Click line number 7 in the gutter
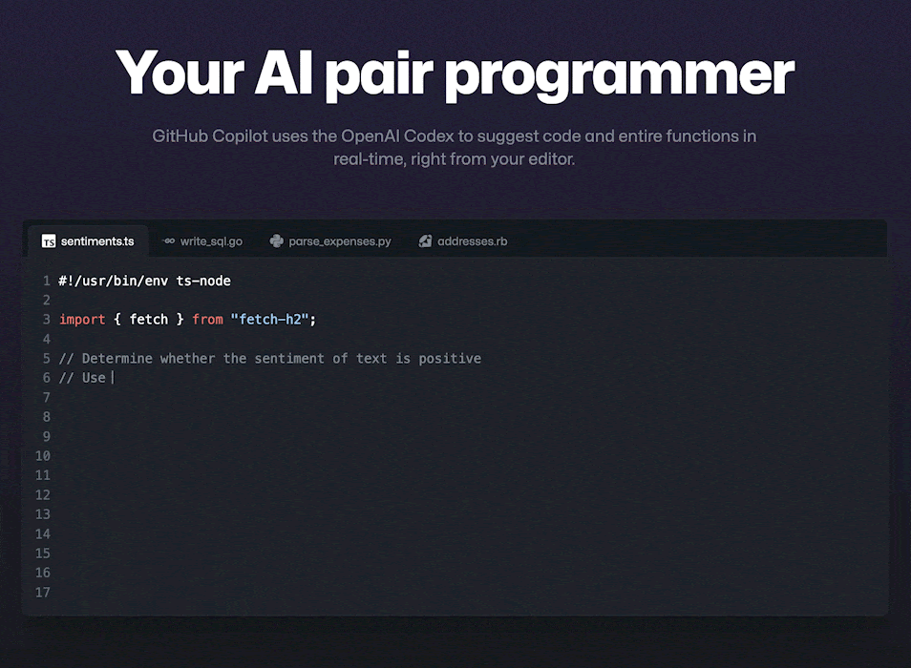 click(47, 398)
